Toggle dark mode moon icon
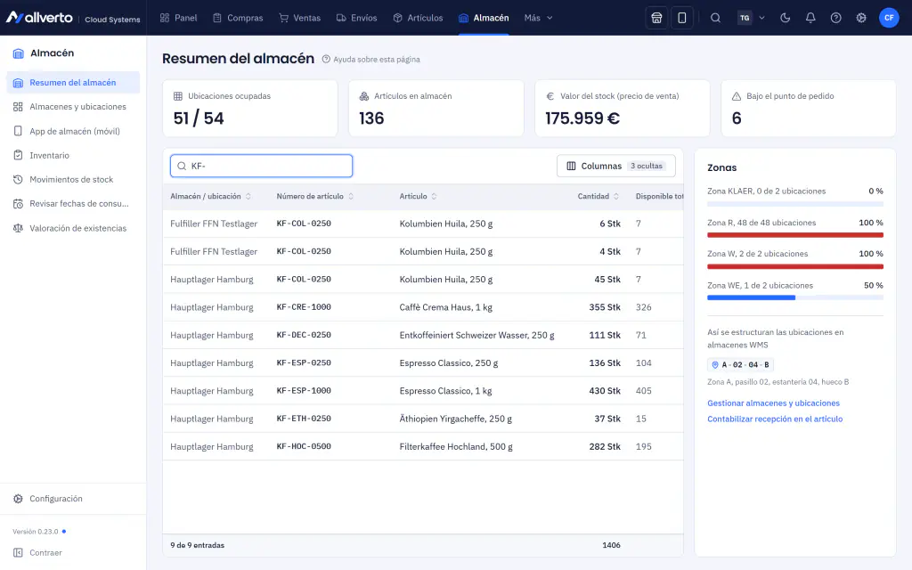 click(786, 18)
